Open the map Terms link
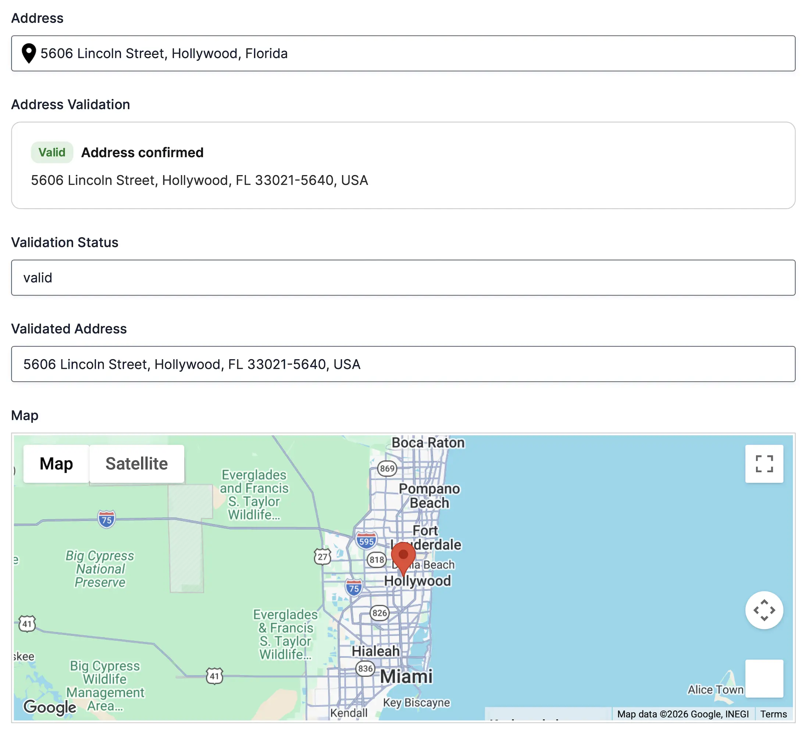809x737 pixels. [x=773, y=714]
